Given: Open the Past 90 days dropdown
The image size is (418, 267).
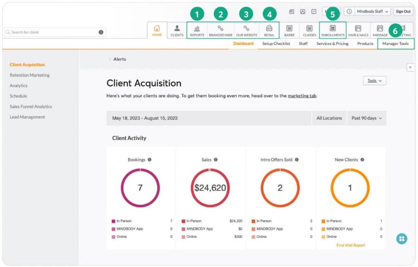Looking at the screenshot, I should click(367, 118).
